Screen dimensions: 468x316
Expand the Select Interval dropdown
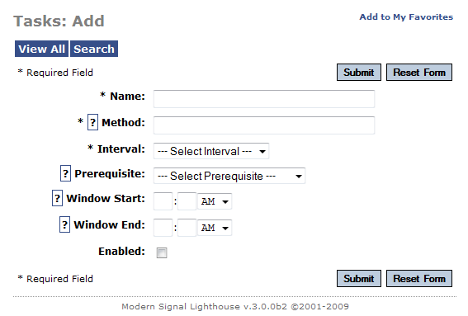pyautogui.click(x=211, y=151)
